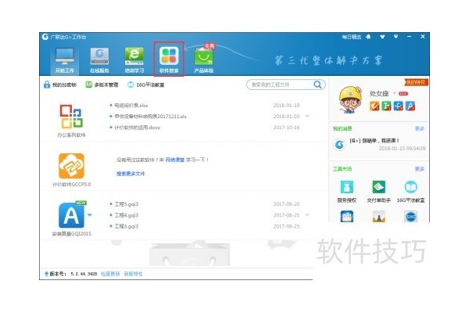The height and width of the screenshot is (313, 469).
Task: Click 更多 next to 工具市场
Action: click(x=419, y=169)
